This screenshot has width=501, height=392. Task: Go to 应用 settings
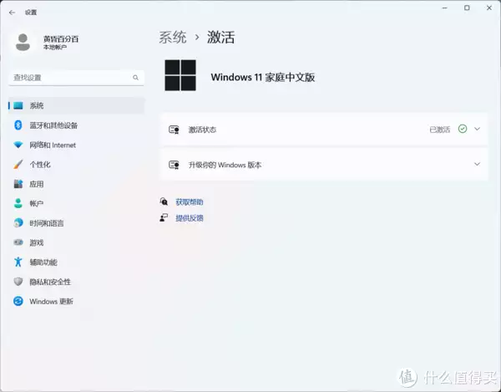click(76, 184)
